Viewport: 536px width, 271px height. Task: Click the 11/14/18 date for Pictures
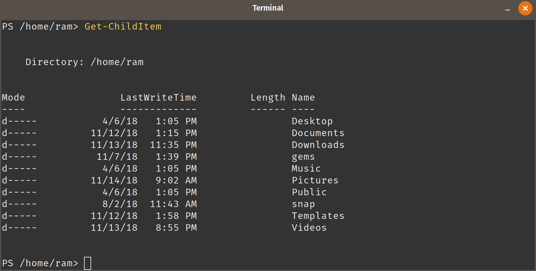pos(114,180)
